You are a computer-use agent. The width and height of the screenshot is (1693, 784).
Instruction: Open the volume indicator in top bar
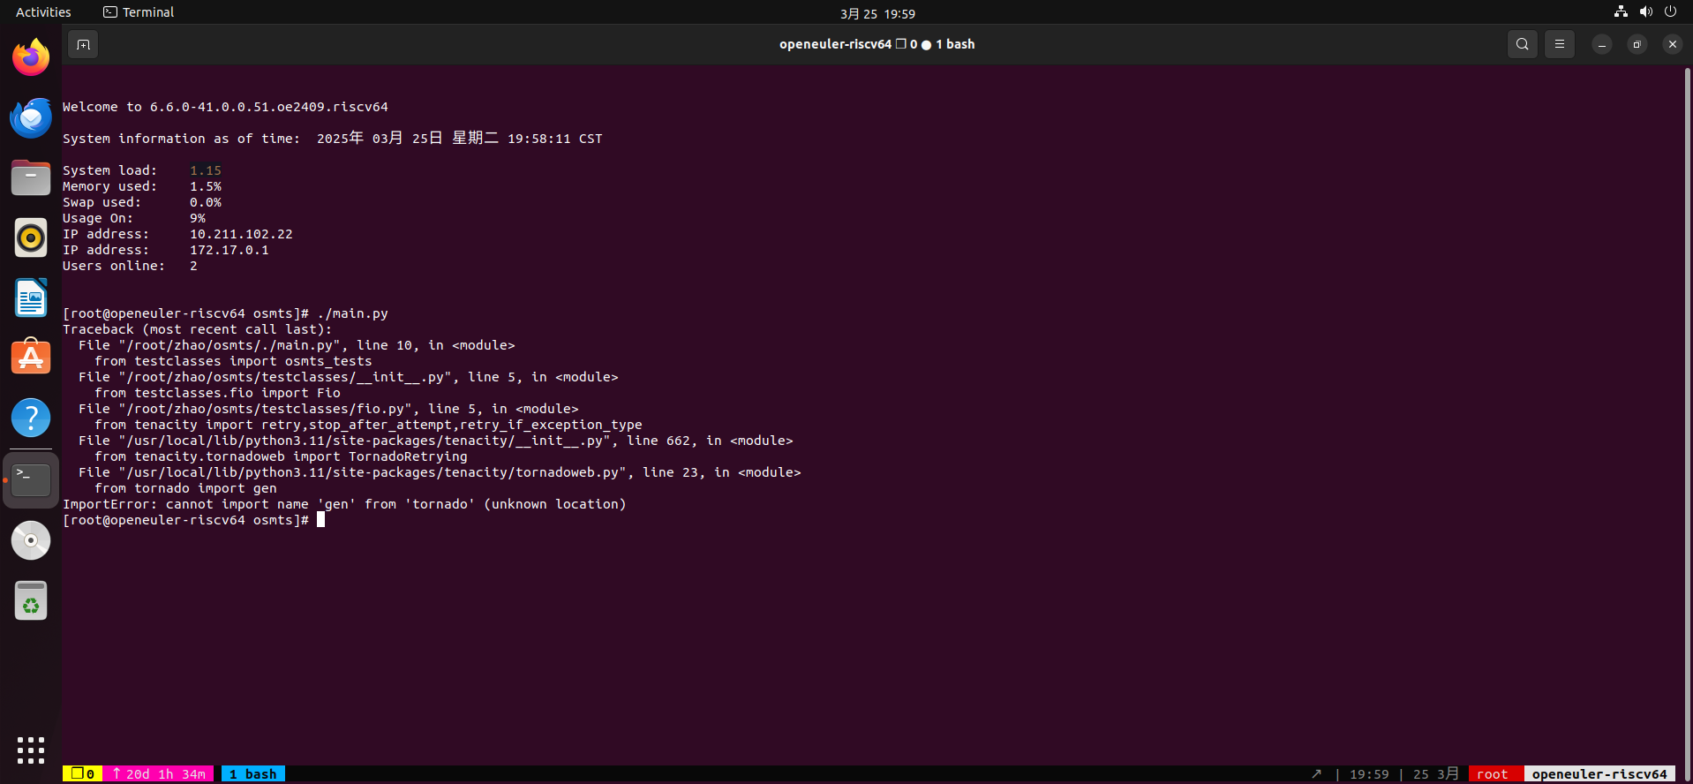(1645, 11)
